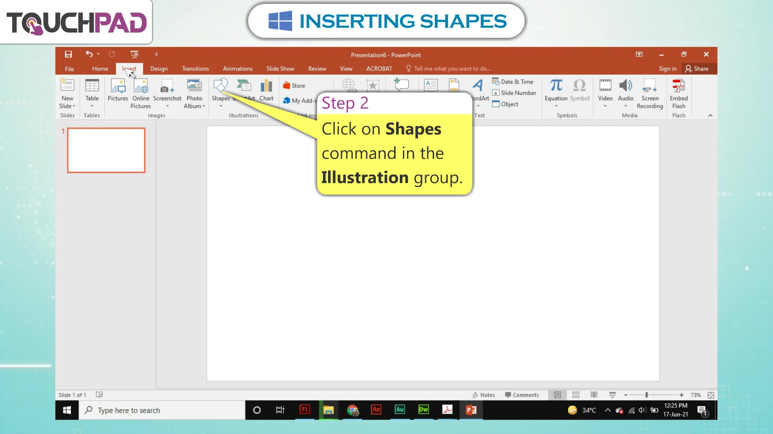Insert Pictures from this device
773x434 pixels.
(x=118, y=89)
